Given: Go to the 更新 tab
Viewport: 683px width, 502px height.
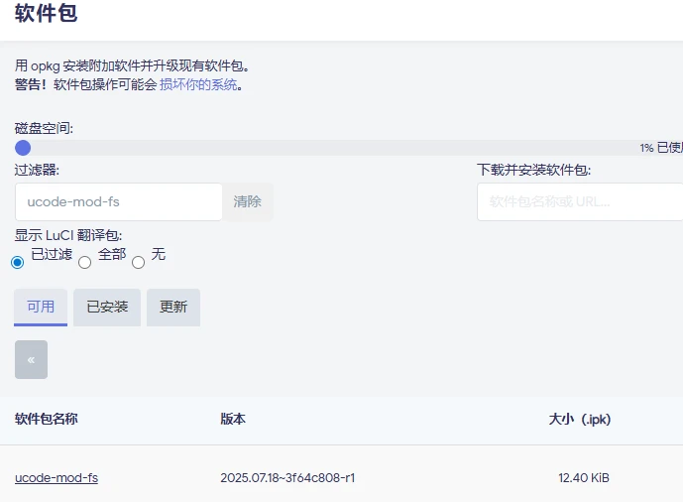Looking at the screenshot, I should point(173,308).
